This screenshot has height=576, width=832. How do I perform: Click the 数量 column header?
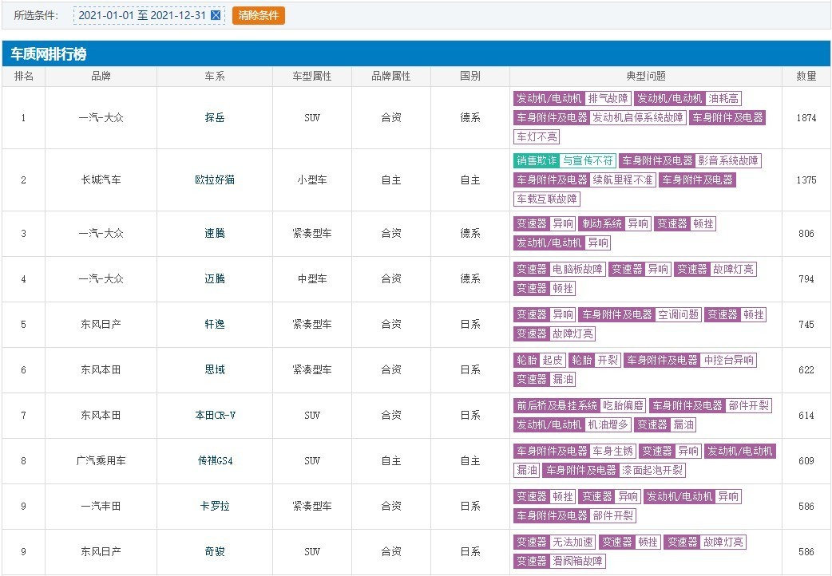click(x=806, y=77)
